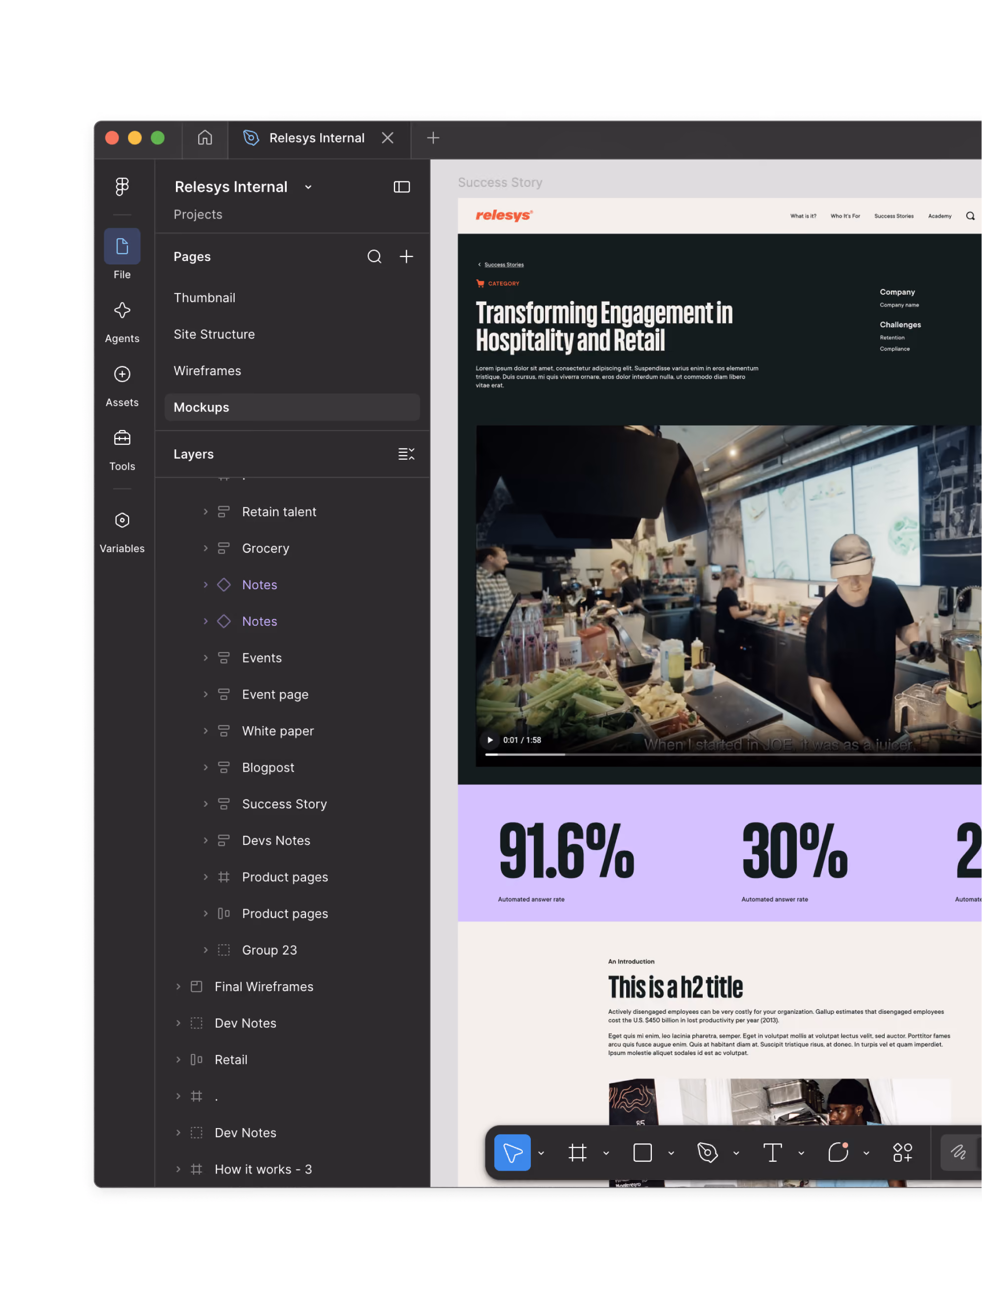Select the Pen tool in toolbar
This screenshot has height=1309, width=982.
click(708, 1153)
